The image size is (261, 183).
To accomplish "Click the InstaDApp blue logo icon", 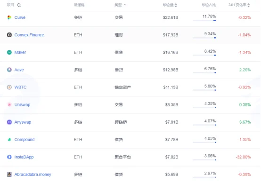I will coord(9,157).
